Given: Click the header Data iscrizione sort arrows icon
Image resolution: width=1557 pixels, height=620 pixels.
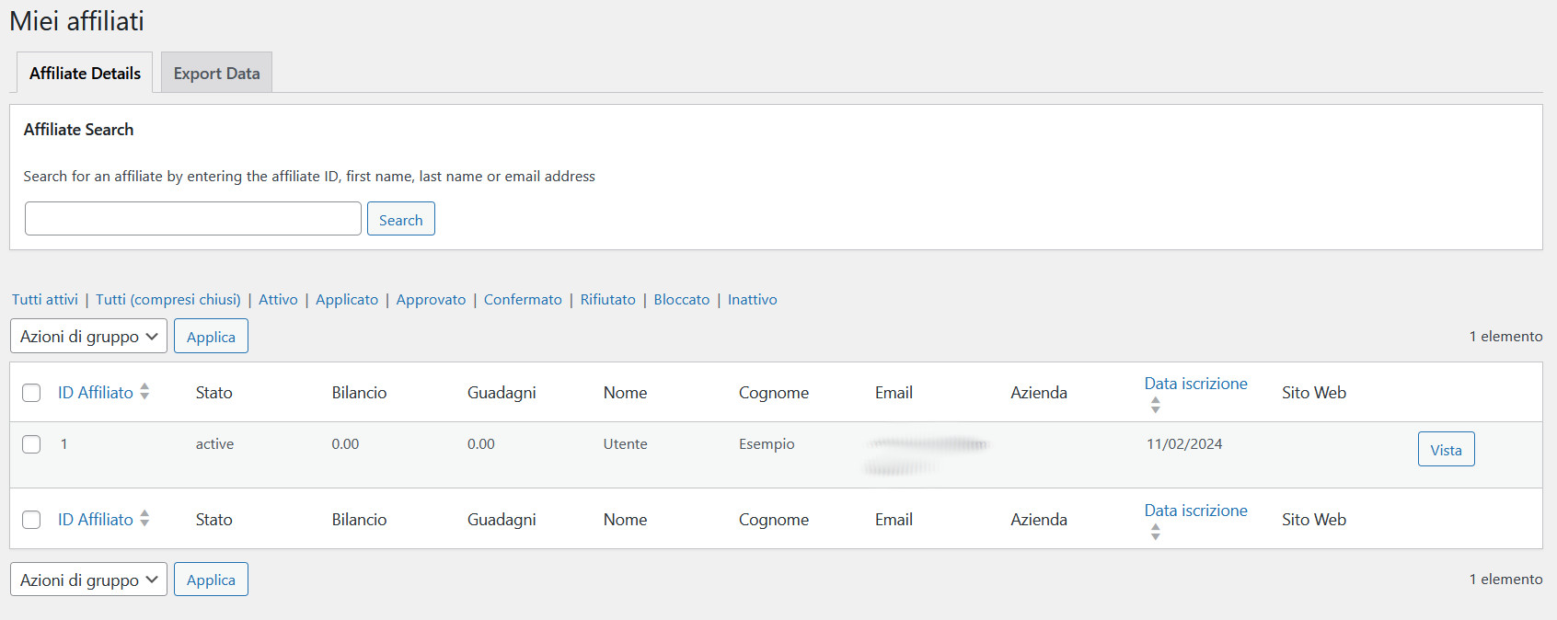Looking at the screenshot, I should 1155,405.
